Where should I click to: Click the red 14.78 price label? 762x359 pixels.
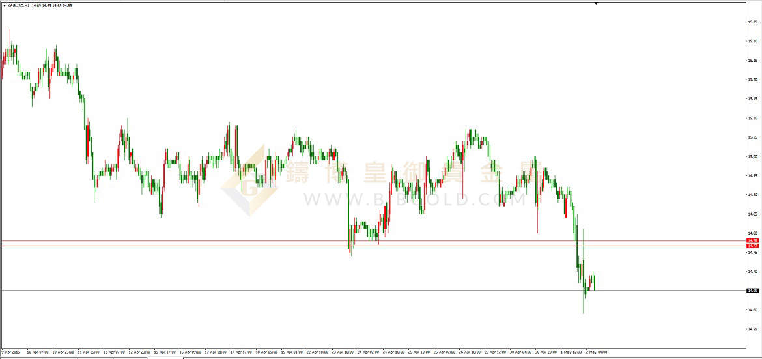click(753, 241)
